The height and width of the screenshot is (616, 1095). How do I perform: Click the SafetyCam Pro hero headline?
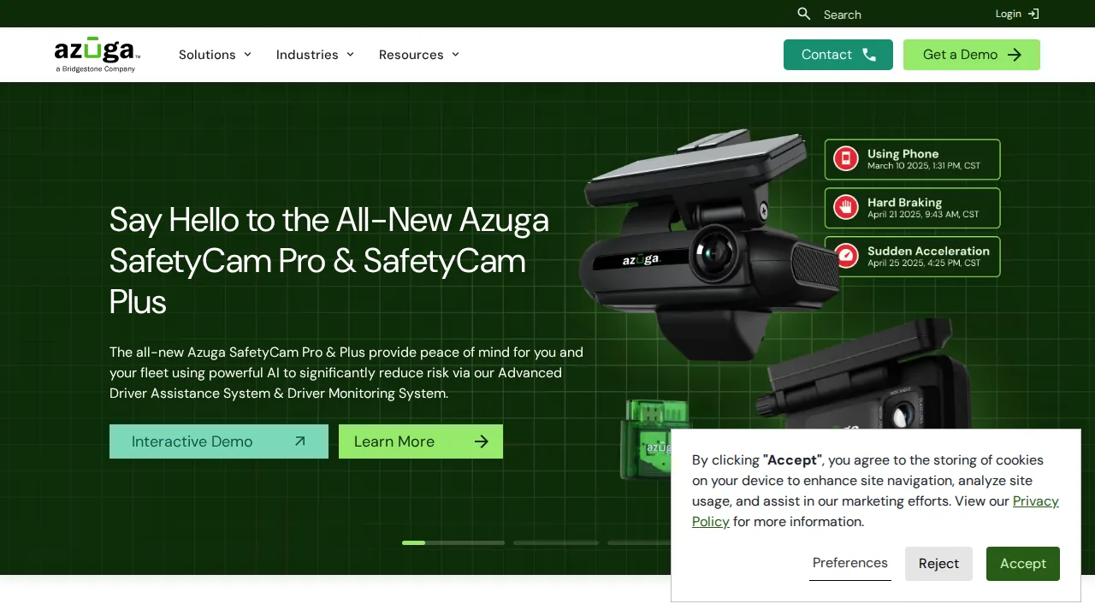tap(329, 260)
